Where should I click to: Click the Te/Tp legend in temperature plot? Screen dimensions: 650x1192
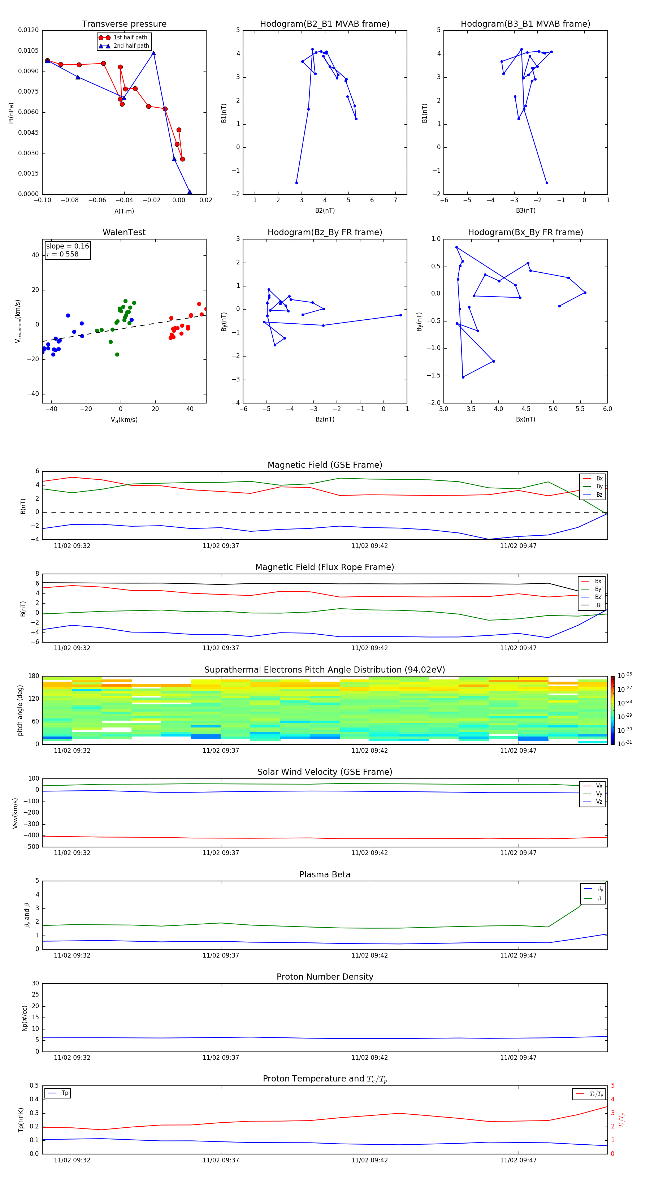click(x=589, y=1094)
